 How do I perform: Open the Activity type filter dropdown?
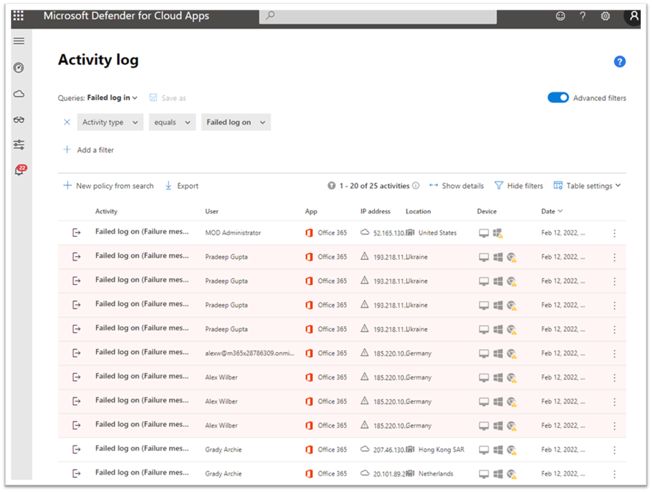click(110, 122)
